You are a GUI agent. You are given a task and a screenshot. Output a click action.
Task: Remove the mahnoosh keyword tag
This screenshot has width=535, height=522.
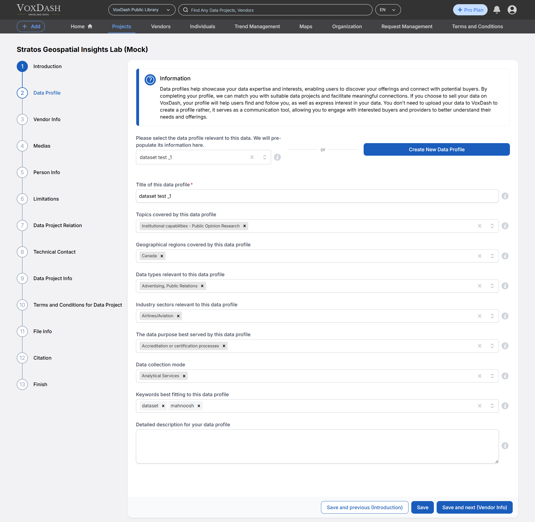coord(199,406)
